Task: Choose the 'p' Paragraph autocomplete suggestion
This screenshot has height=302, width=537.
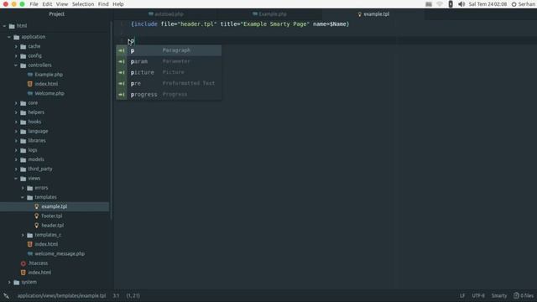Action: point(169,50)
